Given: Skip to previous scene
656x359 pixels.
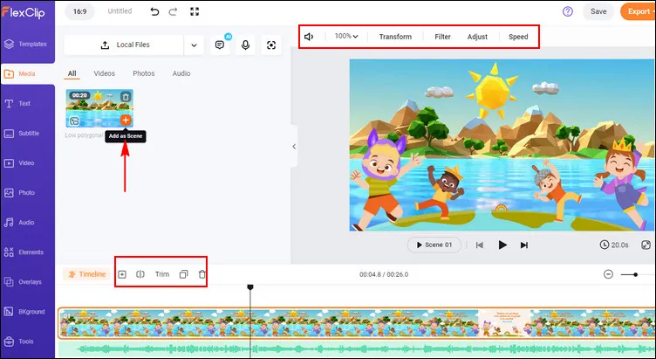Looking at the screenshot, I should tap(480, 245).
